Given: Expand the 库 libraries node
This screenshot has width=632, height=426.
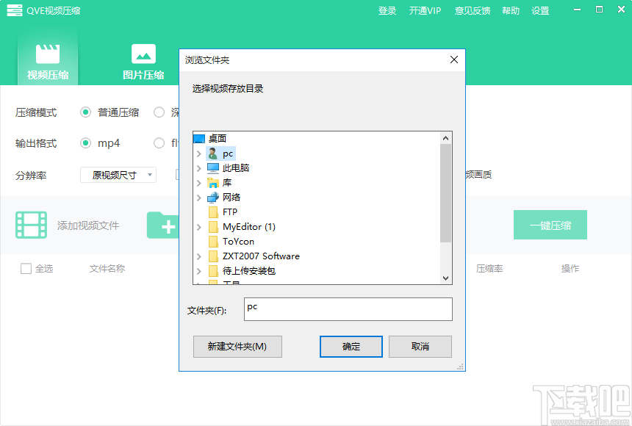Looking at the screenshot, I should pyautogui.click(x=199, y=182).
